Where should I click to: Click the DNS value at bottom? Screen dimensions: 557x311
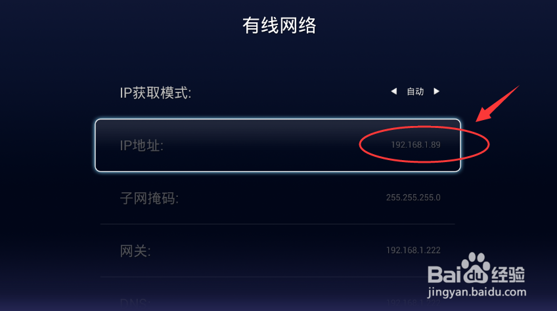tap(413, 303)
